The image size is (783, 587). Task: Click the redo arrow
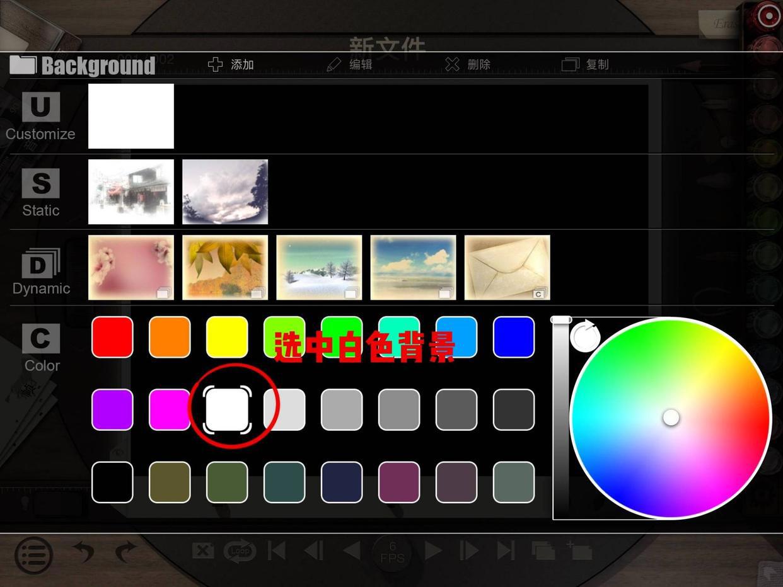click(x=126, y=552)
